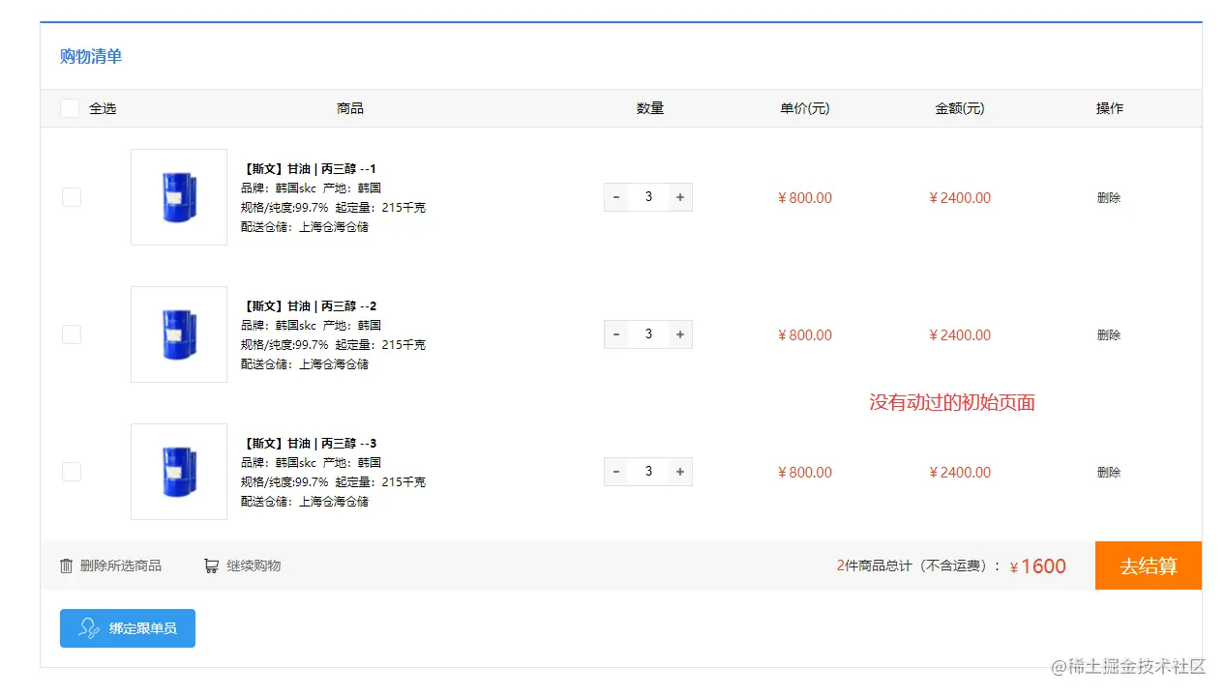Open product --1 thumbnail image

coord(179,197)
